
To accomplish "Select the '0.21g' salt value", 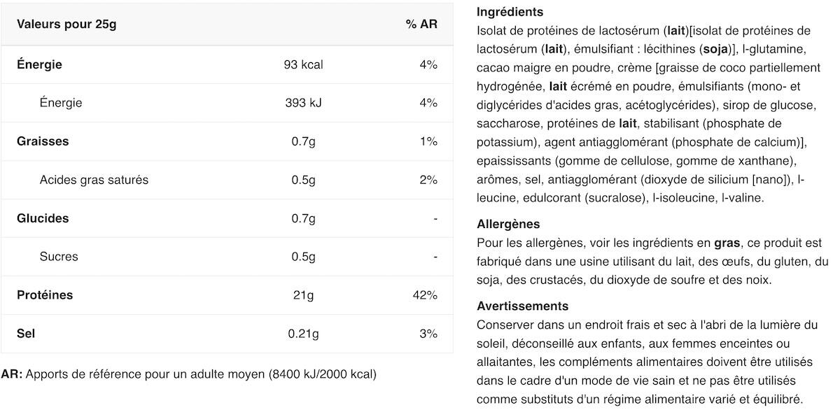I will (x=303, y=334).
